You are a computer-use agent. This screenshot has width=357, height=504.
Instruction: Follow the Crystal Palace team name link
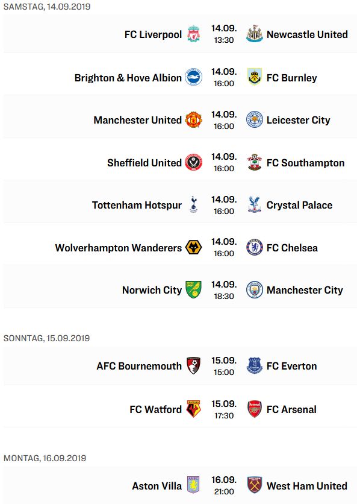point(300,205)
